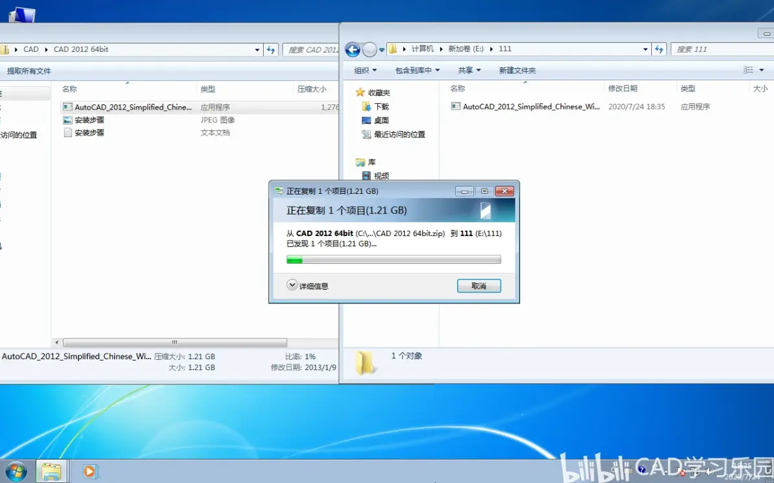
Task: Click the CAD breadcrumb segment in the left window
Action: point(31,49)
